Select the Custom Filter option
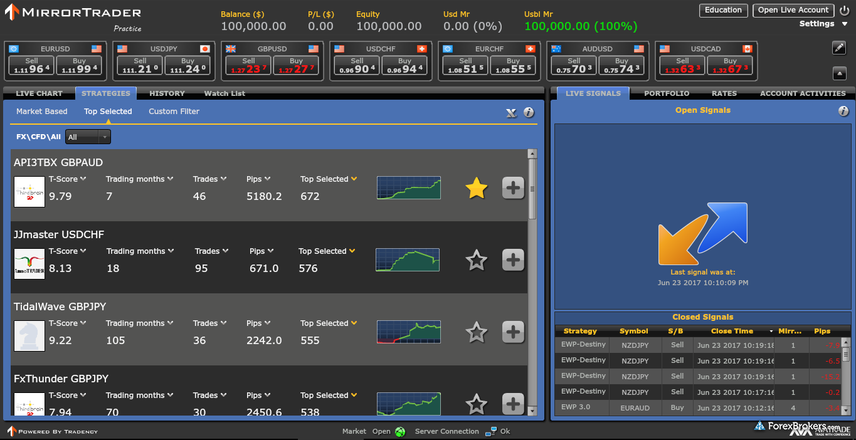856x440 pixels. [174, 112]
